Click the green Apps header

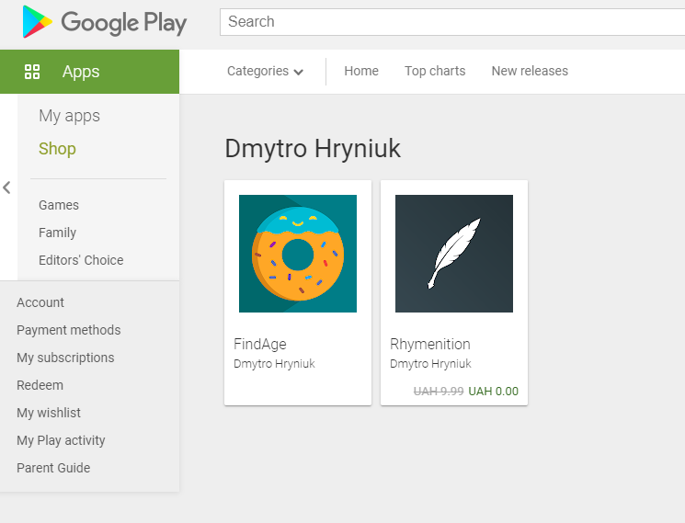coord(89,72)
